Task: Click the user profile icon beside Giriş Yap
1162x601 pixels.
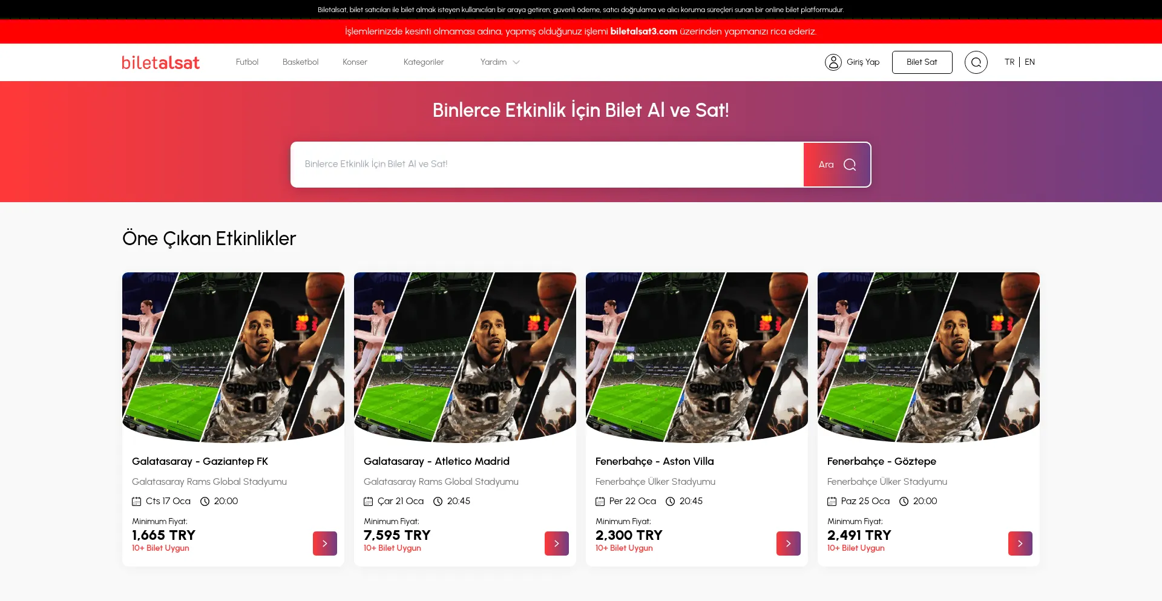Action: (x=833, y=62)
